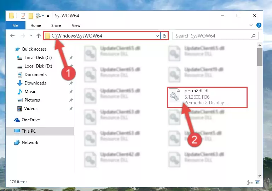Image resolution: width=272 pixels, height=191 pixels.
Task: Click the vertical scrollbar thumb
Action: 260,57
